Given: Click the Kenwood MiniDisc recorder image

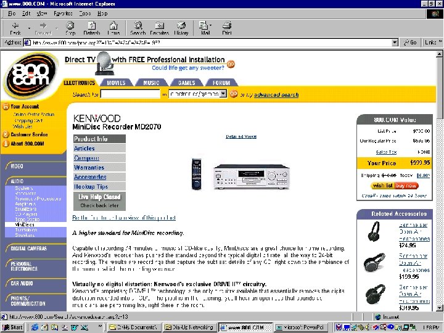Looking at the screenshot, I should [252, 176].
